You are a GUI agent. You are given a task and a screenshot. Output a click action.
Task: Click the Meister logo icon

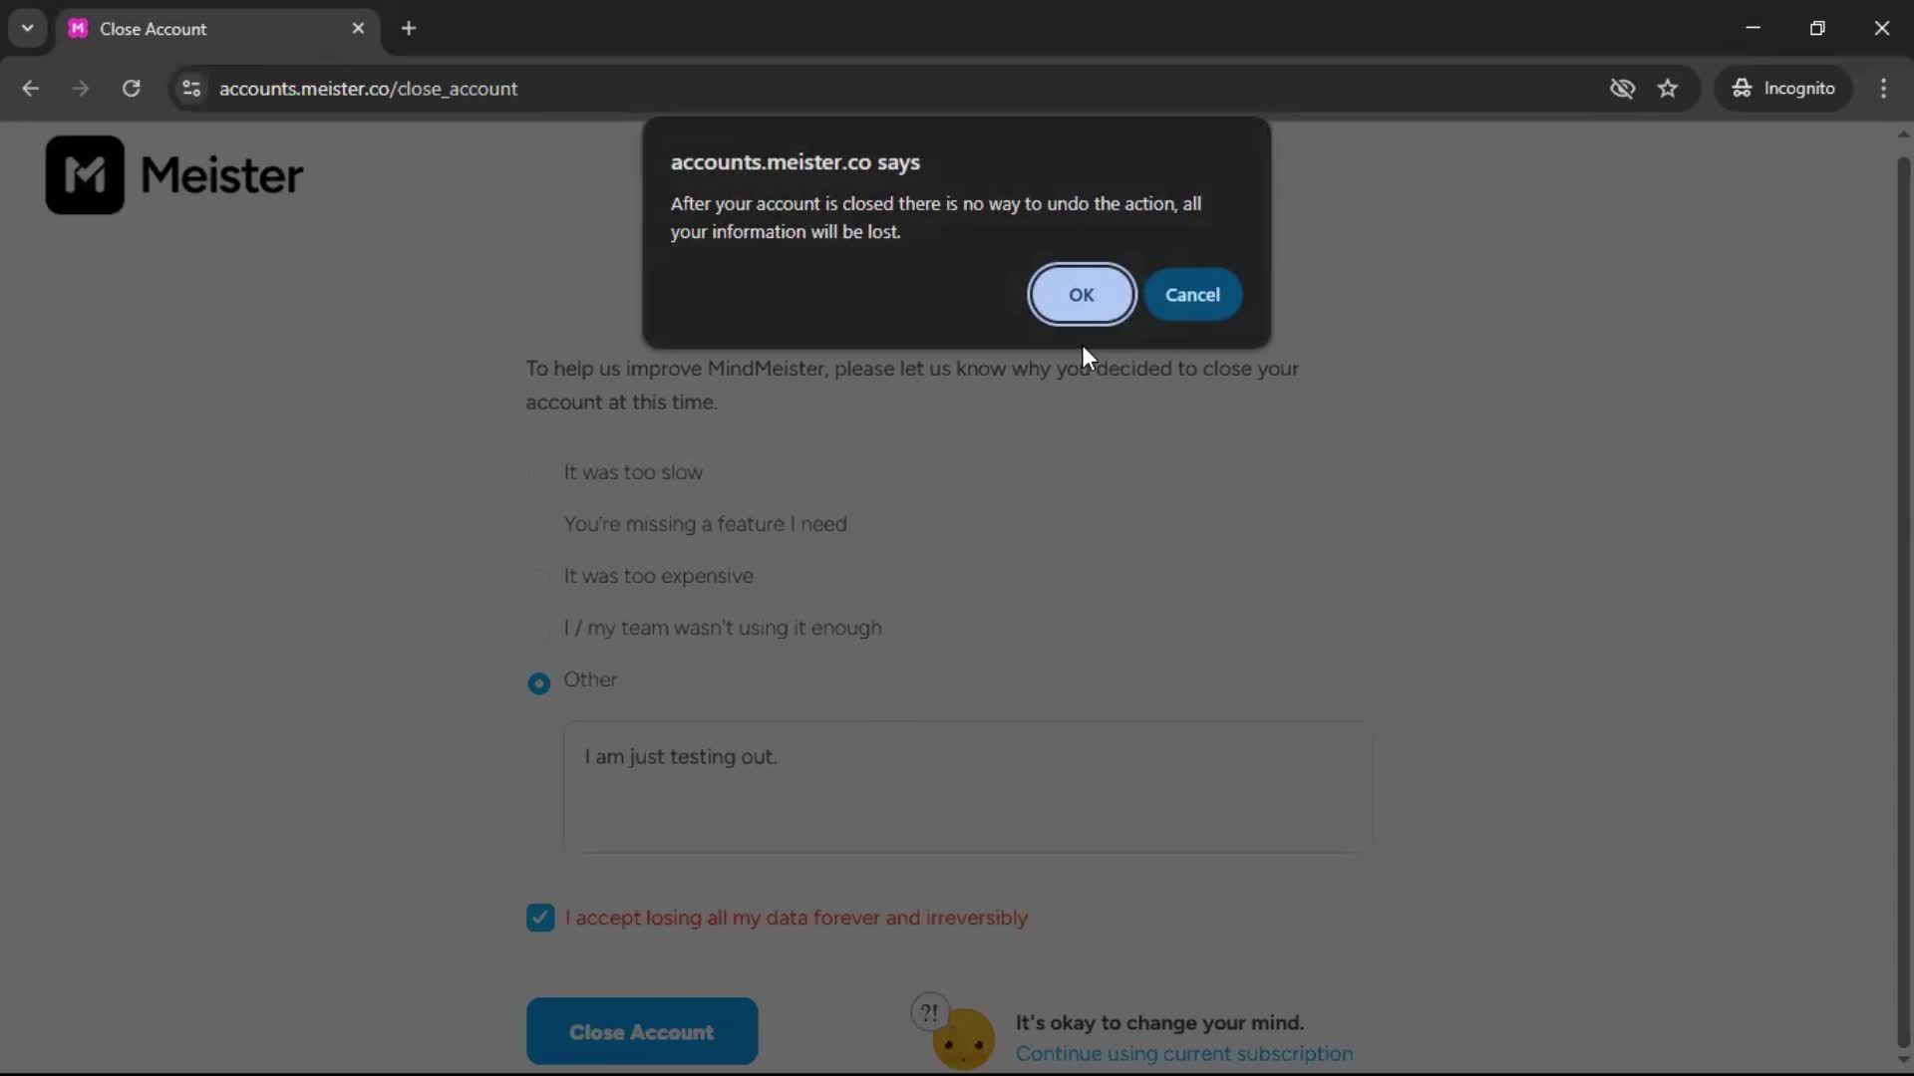click(x=85, y=175)
